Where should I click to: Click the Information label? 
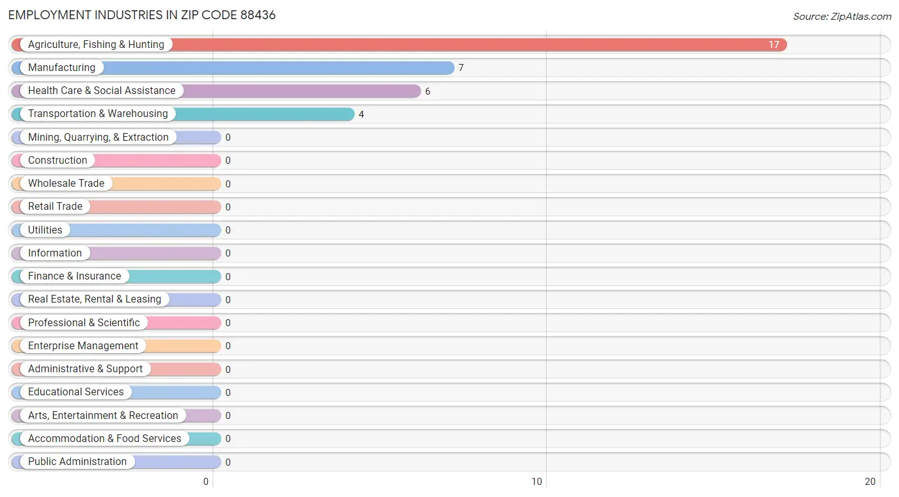click(x=55, y=253)
